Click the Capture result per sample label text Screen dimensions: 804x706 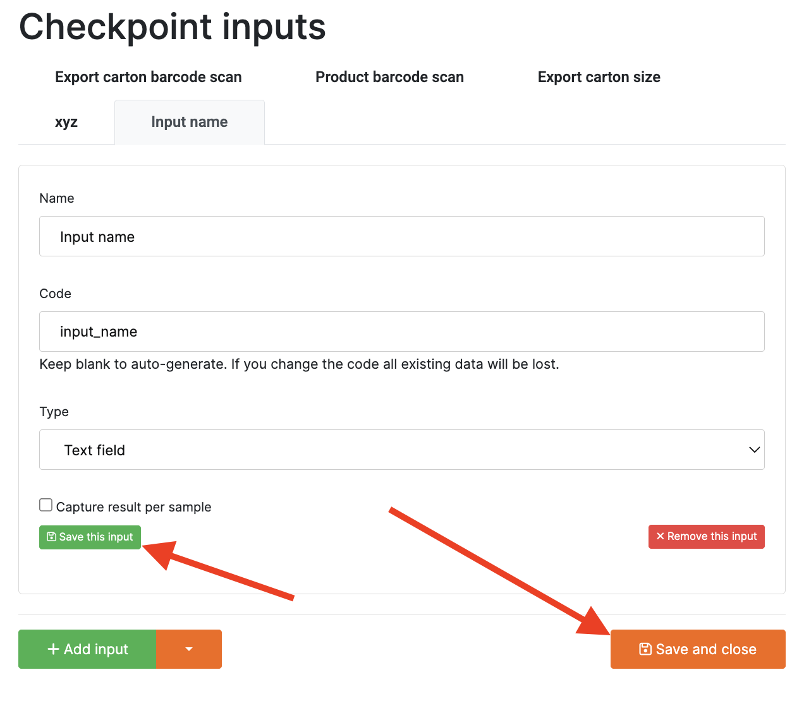click(133, 507)
